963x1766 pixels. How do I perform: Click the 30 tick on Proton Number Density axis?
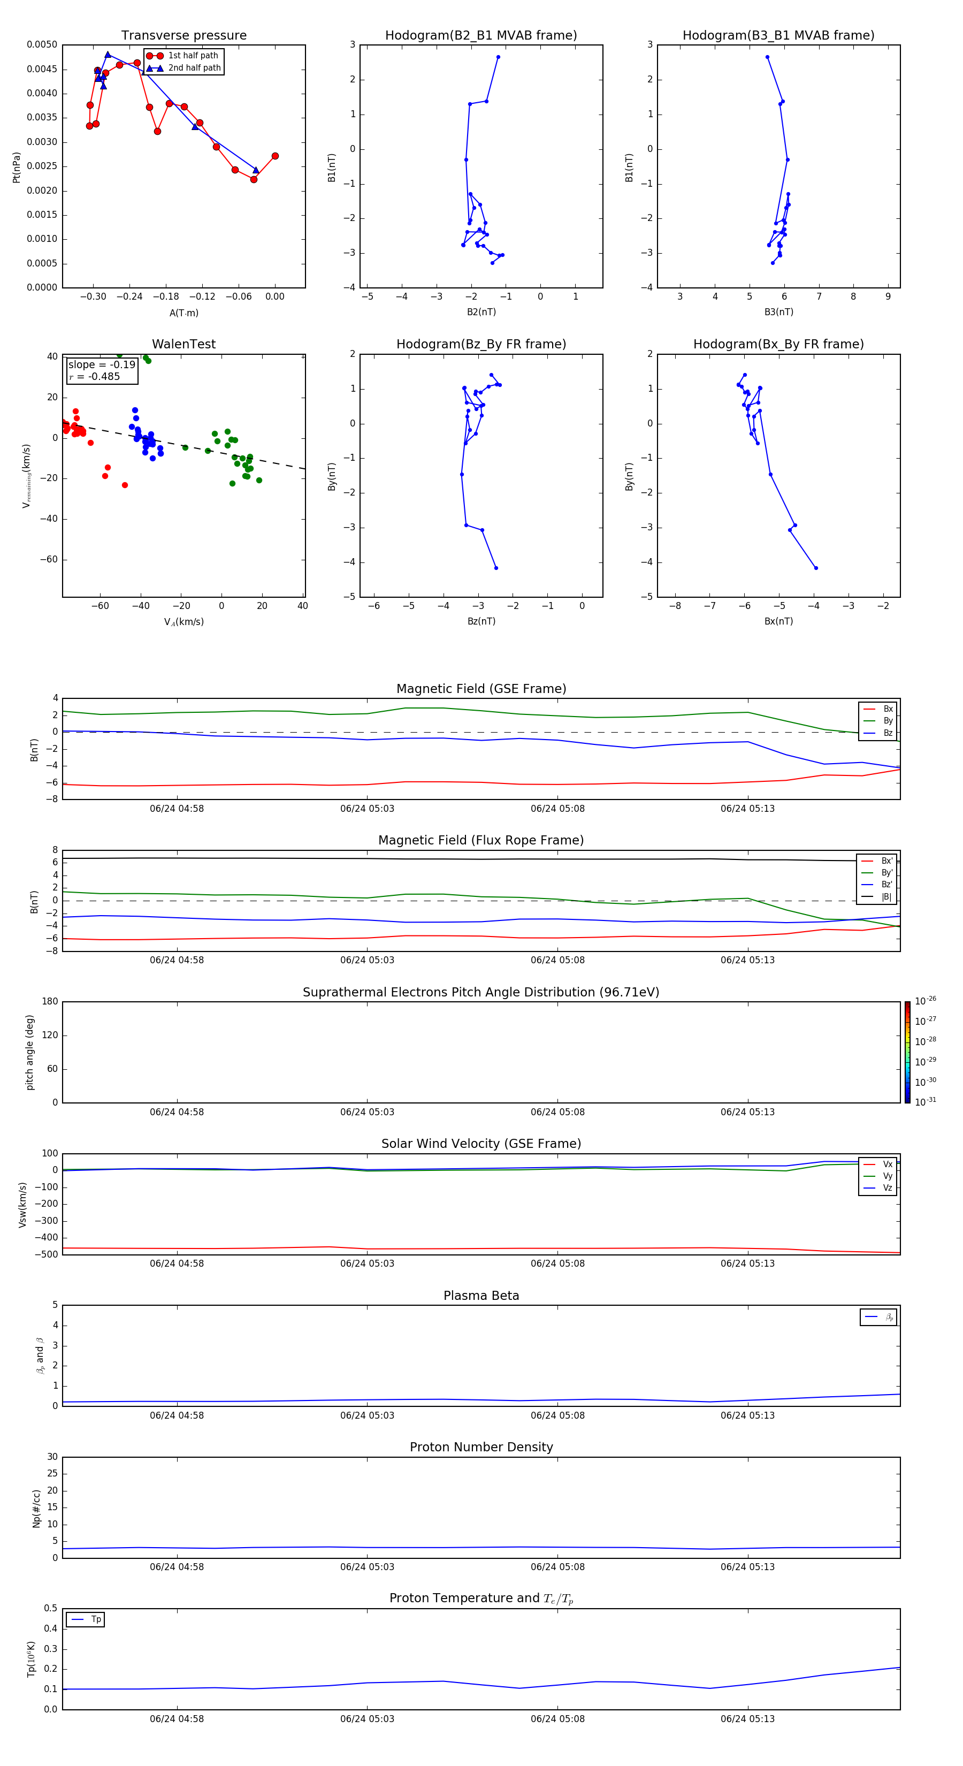[52, 1457]
